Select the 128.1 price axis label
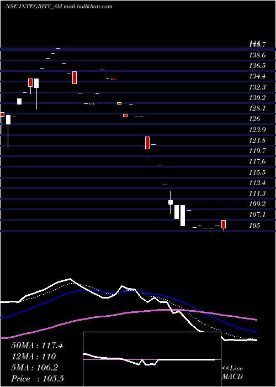Screen dimensions: 276x387 [x=257, y=108]
